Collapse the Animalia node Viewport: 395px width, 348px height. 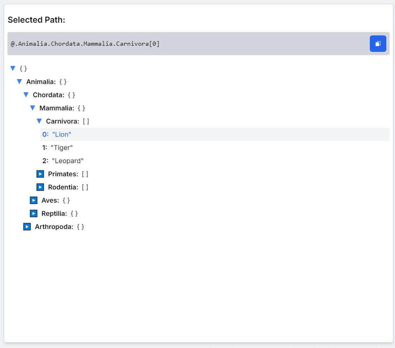(19, 82)
